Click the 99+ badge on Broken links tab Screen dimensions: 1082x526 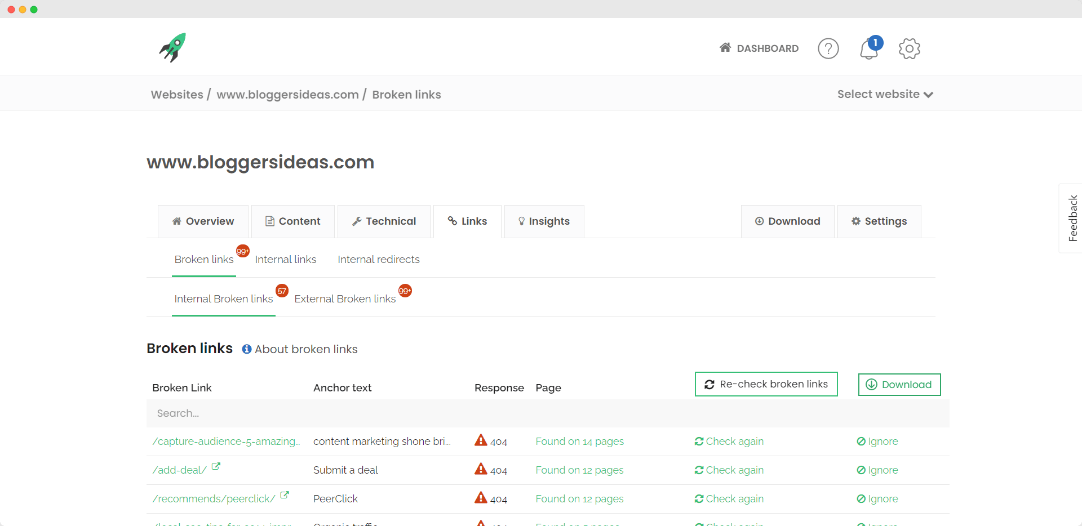pos(243,251)
